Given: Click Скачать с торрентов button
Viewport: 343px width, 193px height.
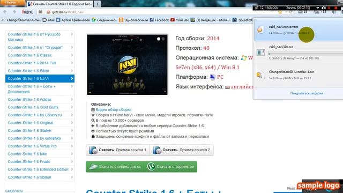Looking at the screenshot, I should coord(170,167).
